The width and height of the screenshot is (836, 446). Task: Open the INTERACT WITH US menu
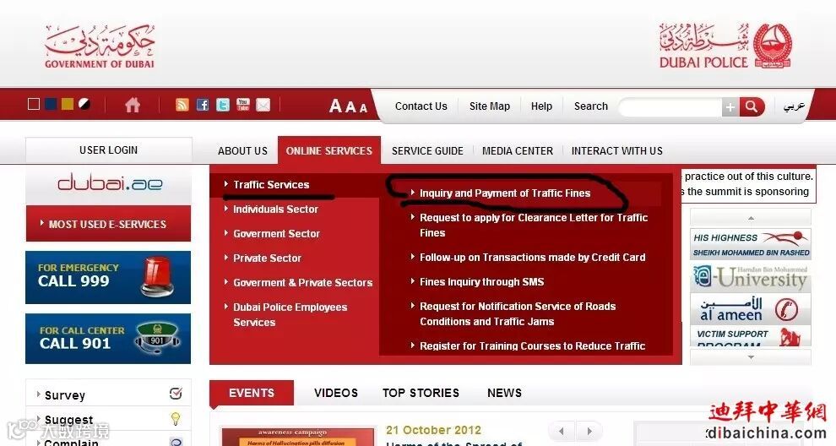(617, 151)
